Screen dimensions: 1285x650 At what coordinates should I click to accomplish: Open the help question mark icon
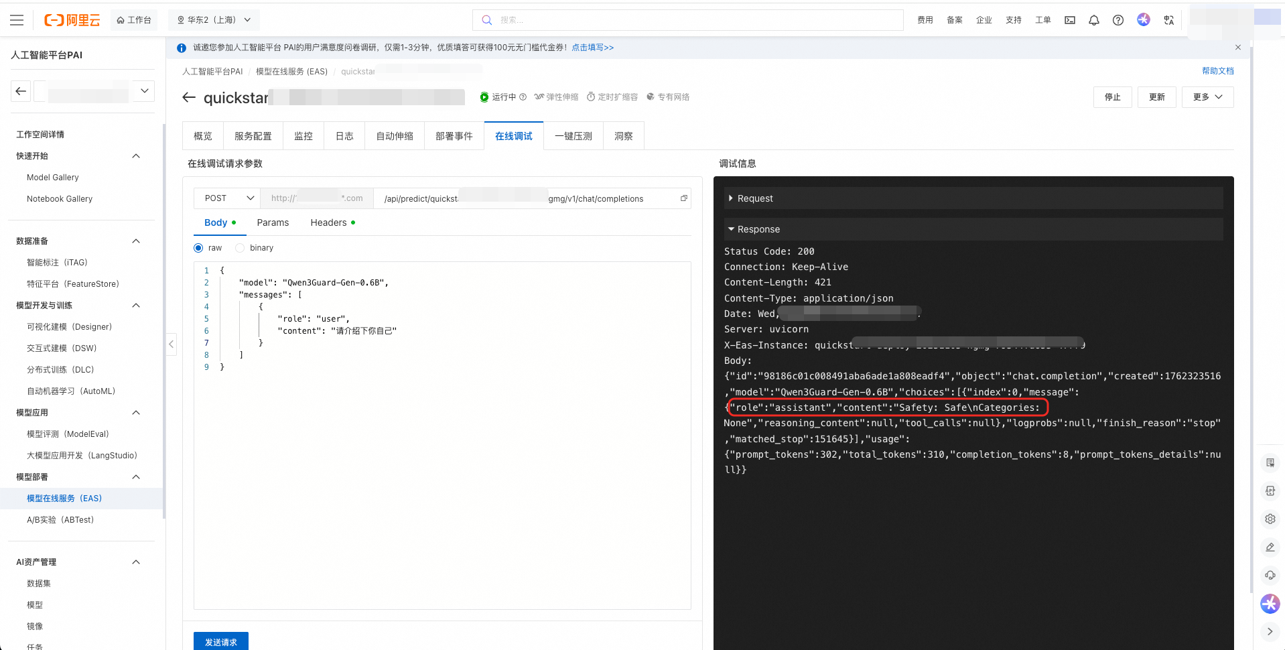pyautogui.click(x=1118, y=20)
